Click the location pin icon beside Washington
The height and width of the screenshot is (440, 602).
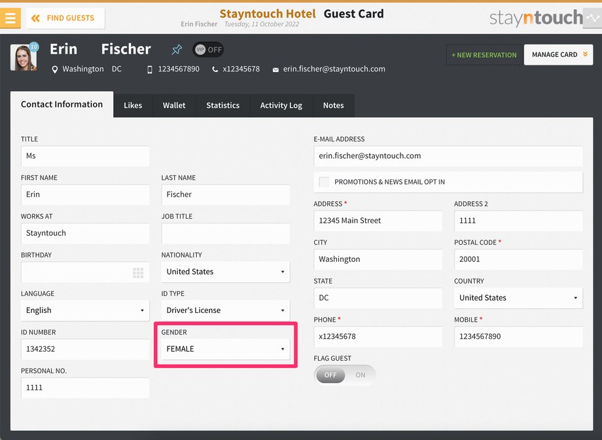click(x=55, y=69)
